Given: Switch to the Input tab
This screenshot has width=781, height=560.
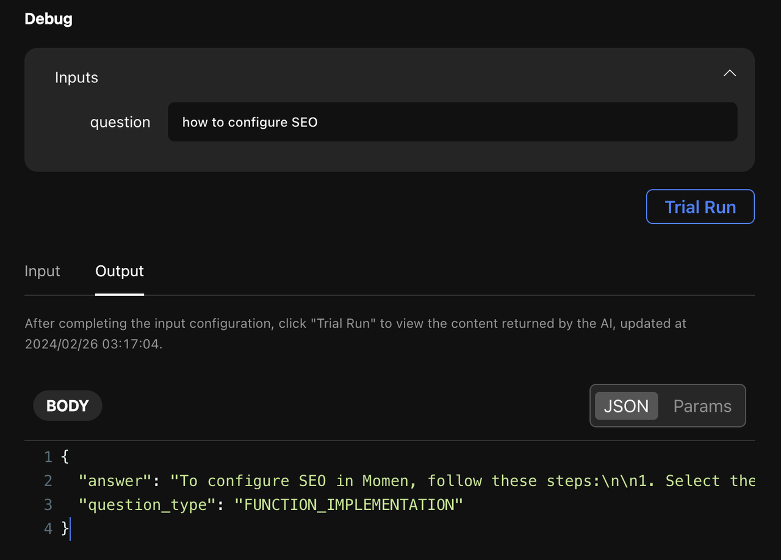Looking at the screenshot, I should click(42, 271).
